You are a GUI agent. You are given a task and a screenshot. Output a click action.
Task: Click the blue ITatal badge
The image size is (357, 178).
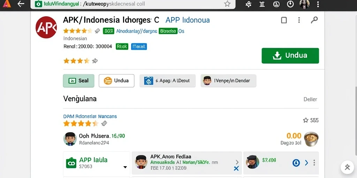[139, 47]
